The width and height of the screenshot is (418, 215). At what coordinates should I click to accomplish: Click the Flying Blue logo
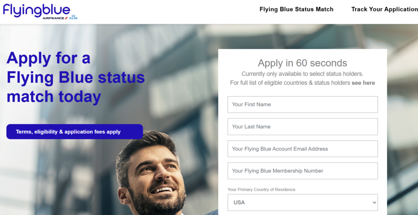(x=36, y=9)
